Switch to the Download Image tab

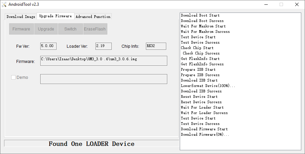point(21,17)
